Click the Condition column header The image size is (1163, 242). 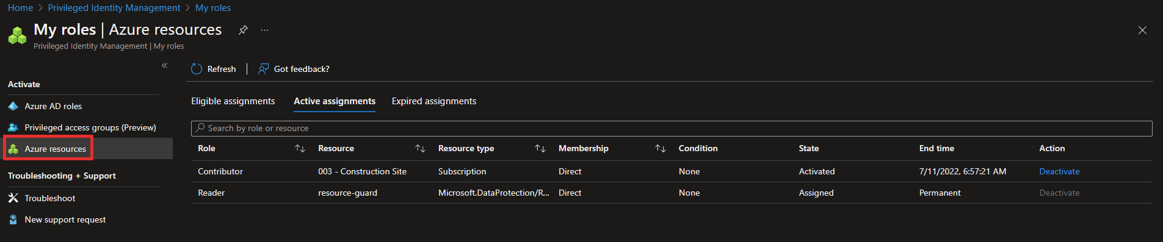click(x=698, y=148)
